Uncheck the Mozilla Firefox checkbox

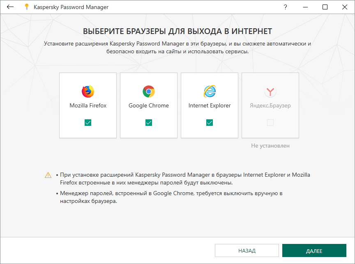pyautogui.click(x=88, y=123)
